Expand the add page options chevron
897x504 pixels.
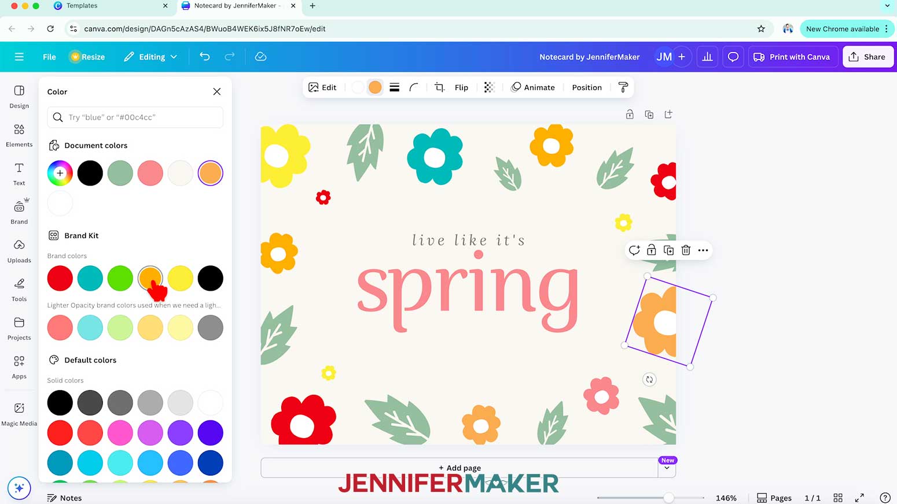click(667, 468)
